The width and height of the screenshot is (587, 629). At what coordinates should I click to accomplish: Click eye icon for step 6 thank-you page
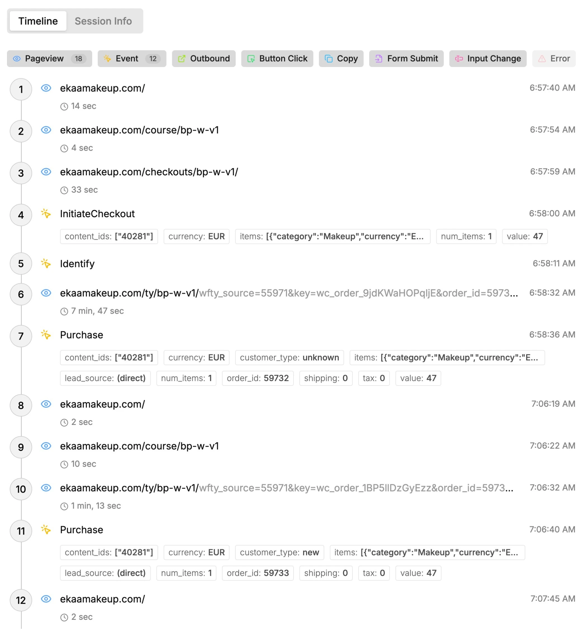(x=46, y=293)
